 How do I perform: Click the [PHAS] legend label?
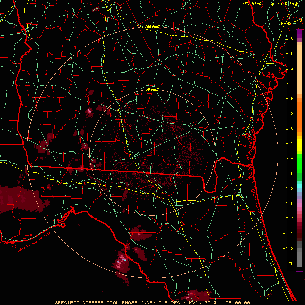pyautogui.click(x=286, y=23)
